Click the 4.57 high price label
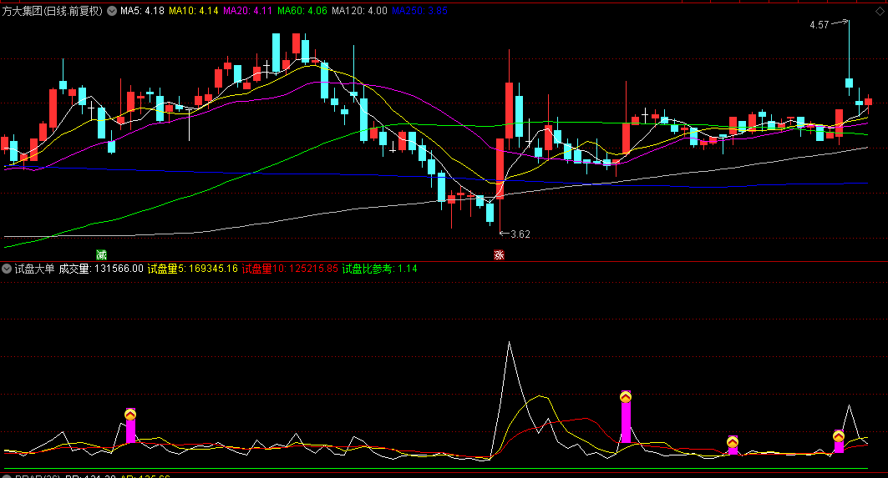Screen dimensions: 888x478 pyautogui.click(x=819, y=25)
